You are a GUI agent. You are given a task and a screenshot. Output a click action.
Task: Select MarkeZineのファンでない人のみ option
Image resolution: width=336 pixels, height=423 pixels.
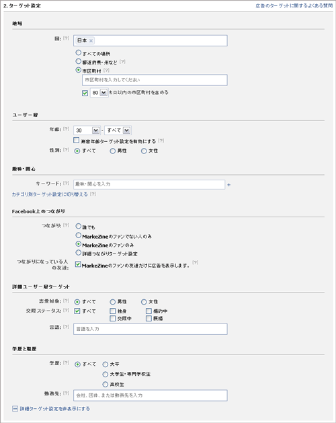point(79,235)
